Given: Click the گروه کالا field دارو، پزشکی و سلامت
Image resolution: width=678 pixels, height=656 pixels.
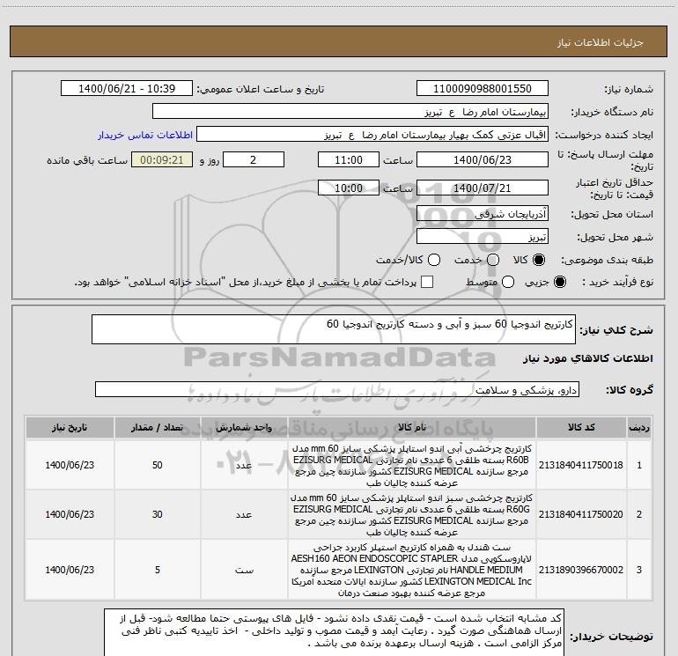Looking at the screenshot, I should [337, 389].
